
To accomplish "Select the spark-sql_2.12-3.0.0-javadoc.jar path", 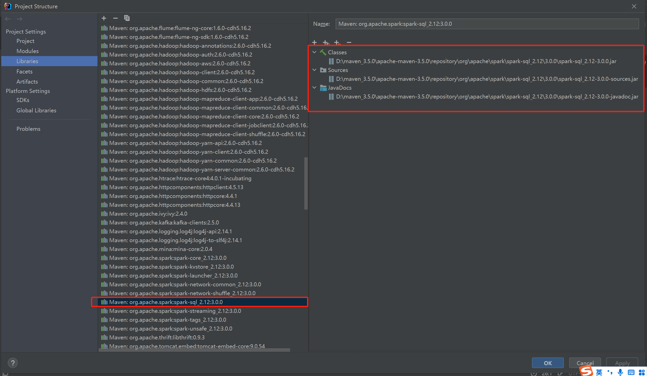I will [487, 97].
